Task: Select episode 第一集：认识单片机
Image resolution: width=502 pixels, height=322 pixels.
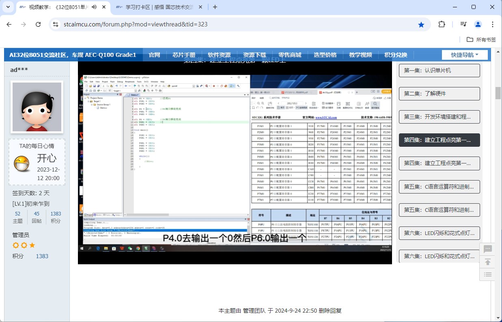Action: (440, 70)
